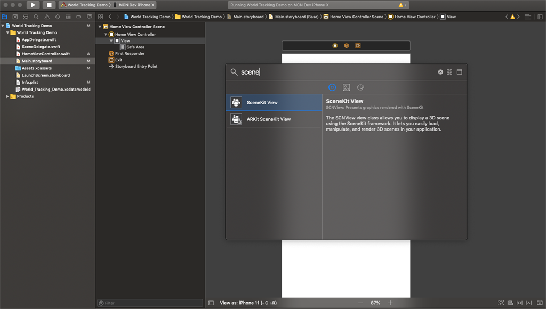Open the Project navigator folder icon
The height and width of the screenshot is (309, 546).
(x=4, y=17)
